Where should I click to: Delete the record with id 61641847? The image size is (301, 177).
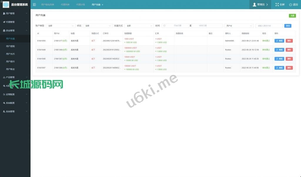pyautogui.click(x=289, y=68)
